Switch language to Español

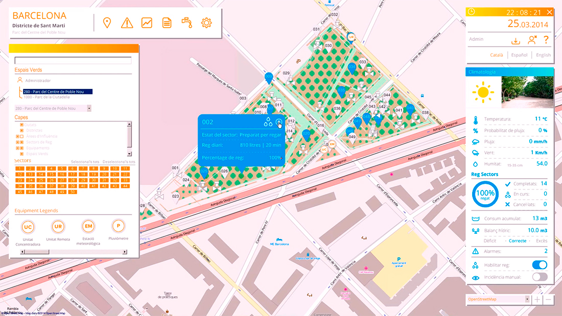519,55
